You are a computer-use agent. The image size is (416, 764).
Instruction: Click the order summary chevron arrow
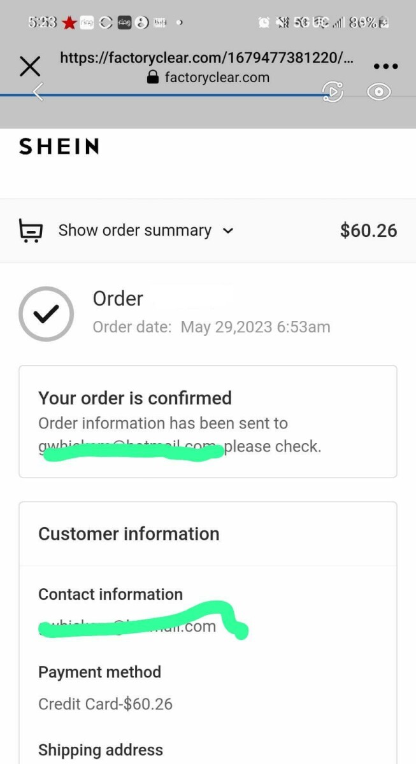coord(228,231)
